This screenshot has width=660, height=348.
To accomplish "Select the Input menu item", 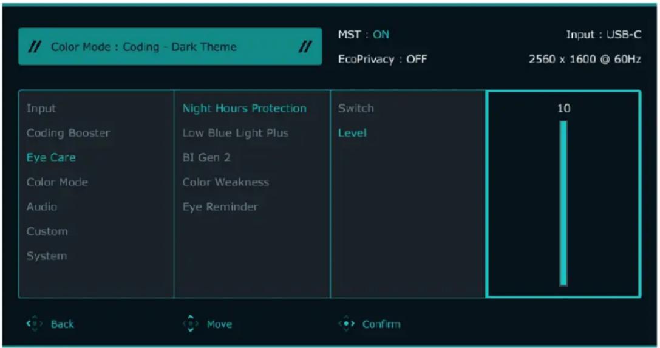I will (41, 108).
